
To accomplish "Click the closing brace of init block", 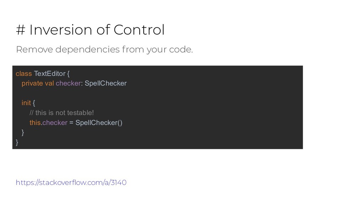I will [x=23, y=132].
